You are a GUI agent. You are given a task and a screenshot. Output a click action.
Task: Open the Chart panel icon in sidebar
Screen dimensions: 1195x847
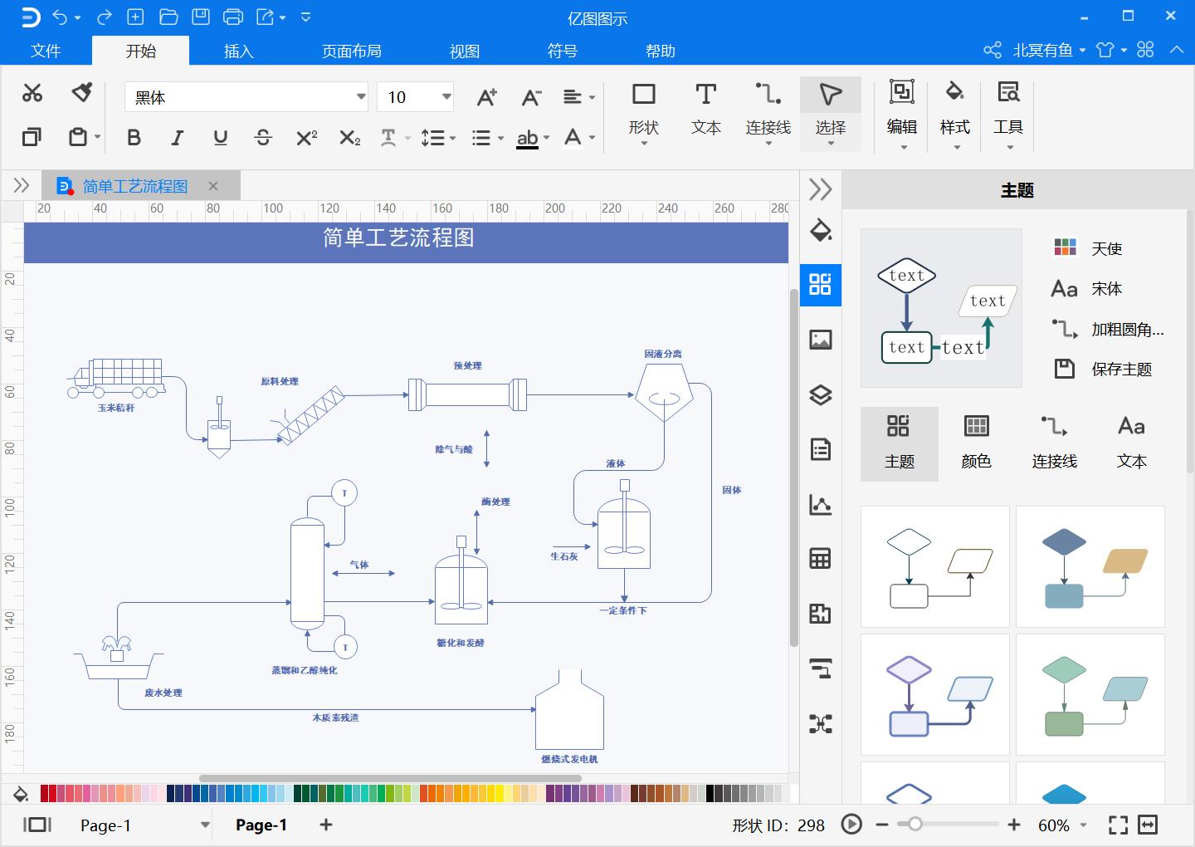[x=820, y=505]
